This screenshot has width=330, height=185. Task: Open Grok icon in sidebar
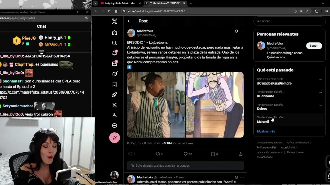(114, 74)
